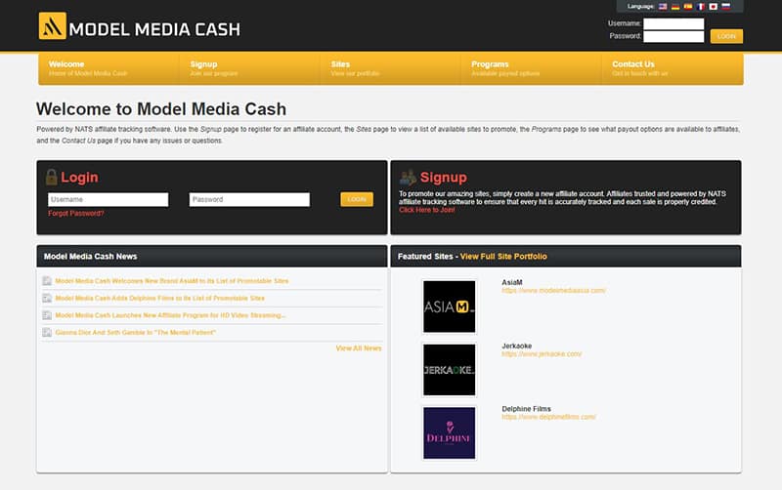Click the Forgot Password link

(x=76, y=213)
